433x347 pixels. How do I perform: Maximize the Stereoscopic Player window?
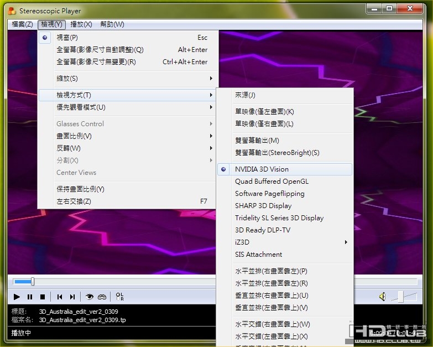click(x=389, y=9)
